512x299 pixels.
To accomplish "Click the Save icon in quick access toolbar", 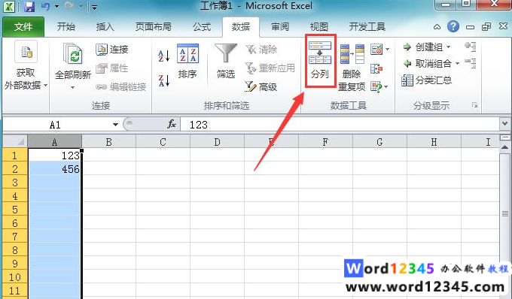I will 29,7.
